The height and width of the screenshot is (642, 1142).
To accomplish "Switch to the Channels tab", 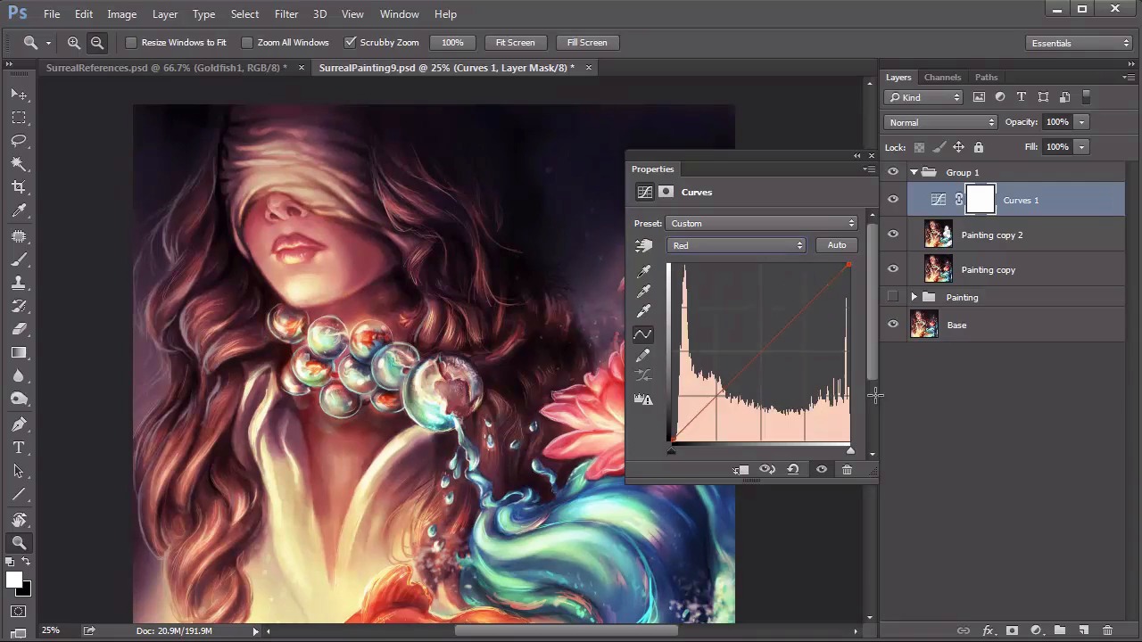I will click(942, 78).
